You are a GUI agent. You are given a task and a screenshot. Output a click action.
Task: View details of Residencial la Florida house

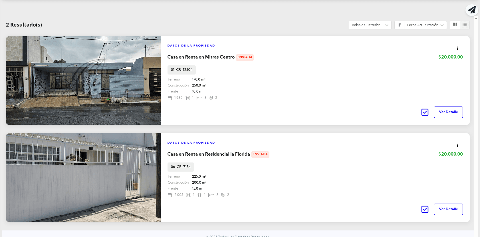[x=448, y=209]
